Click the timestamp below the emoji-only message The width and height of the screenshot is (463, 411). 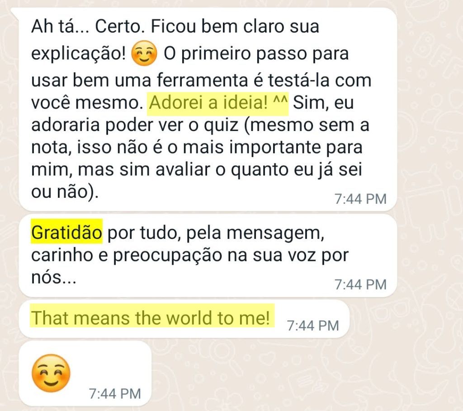(x=115, y=394)
